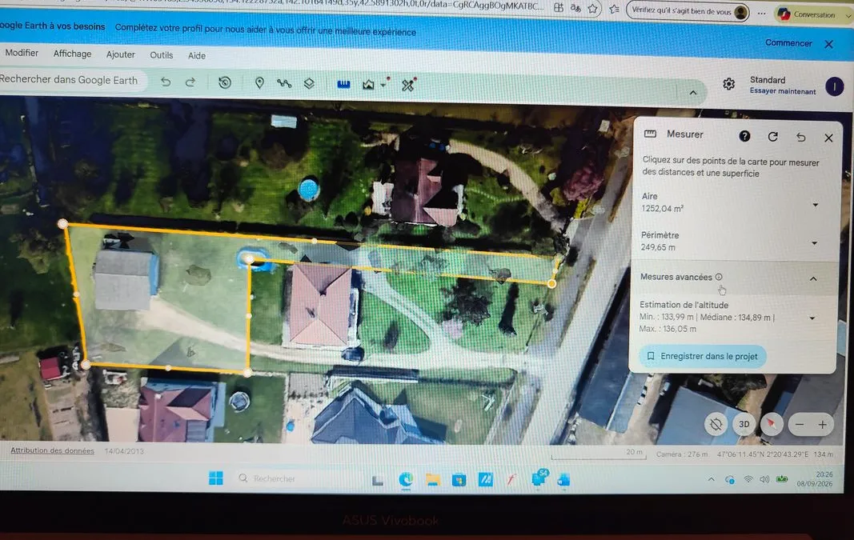
Task: Show info for Mesures avancées
Action: tap(719, 277)
